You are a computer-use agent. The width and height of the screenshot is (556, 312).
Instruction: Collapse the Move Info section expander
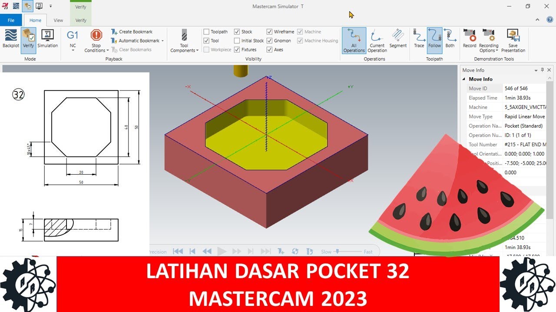point(464,79)
